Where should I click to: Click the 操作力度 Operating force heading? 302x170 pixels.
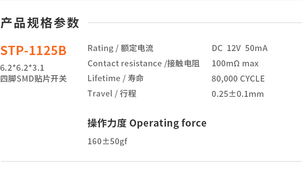[x=147, y=123]
